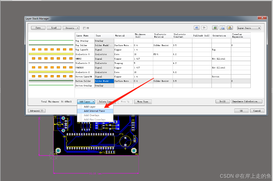Click GND02 thickness value 1.417
This screenshot has width=273, height=181.
click(143, 59)
